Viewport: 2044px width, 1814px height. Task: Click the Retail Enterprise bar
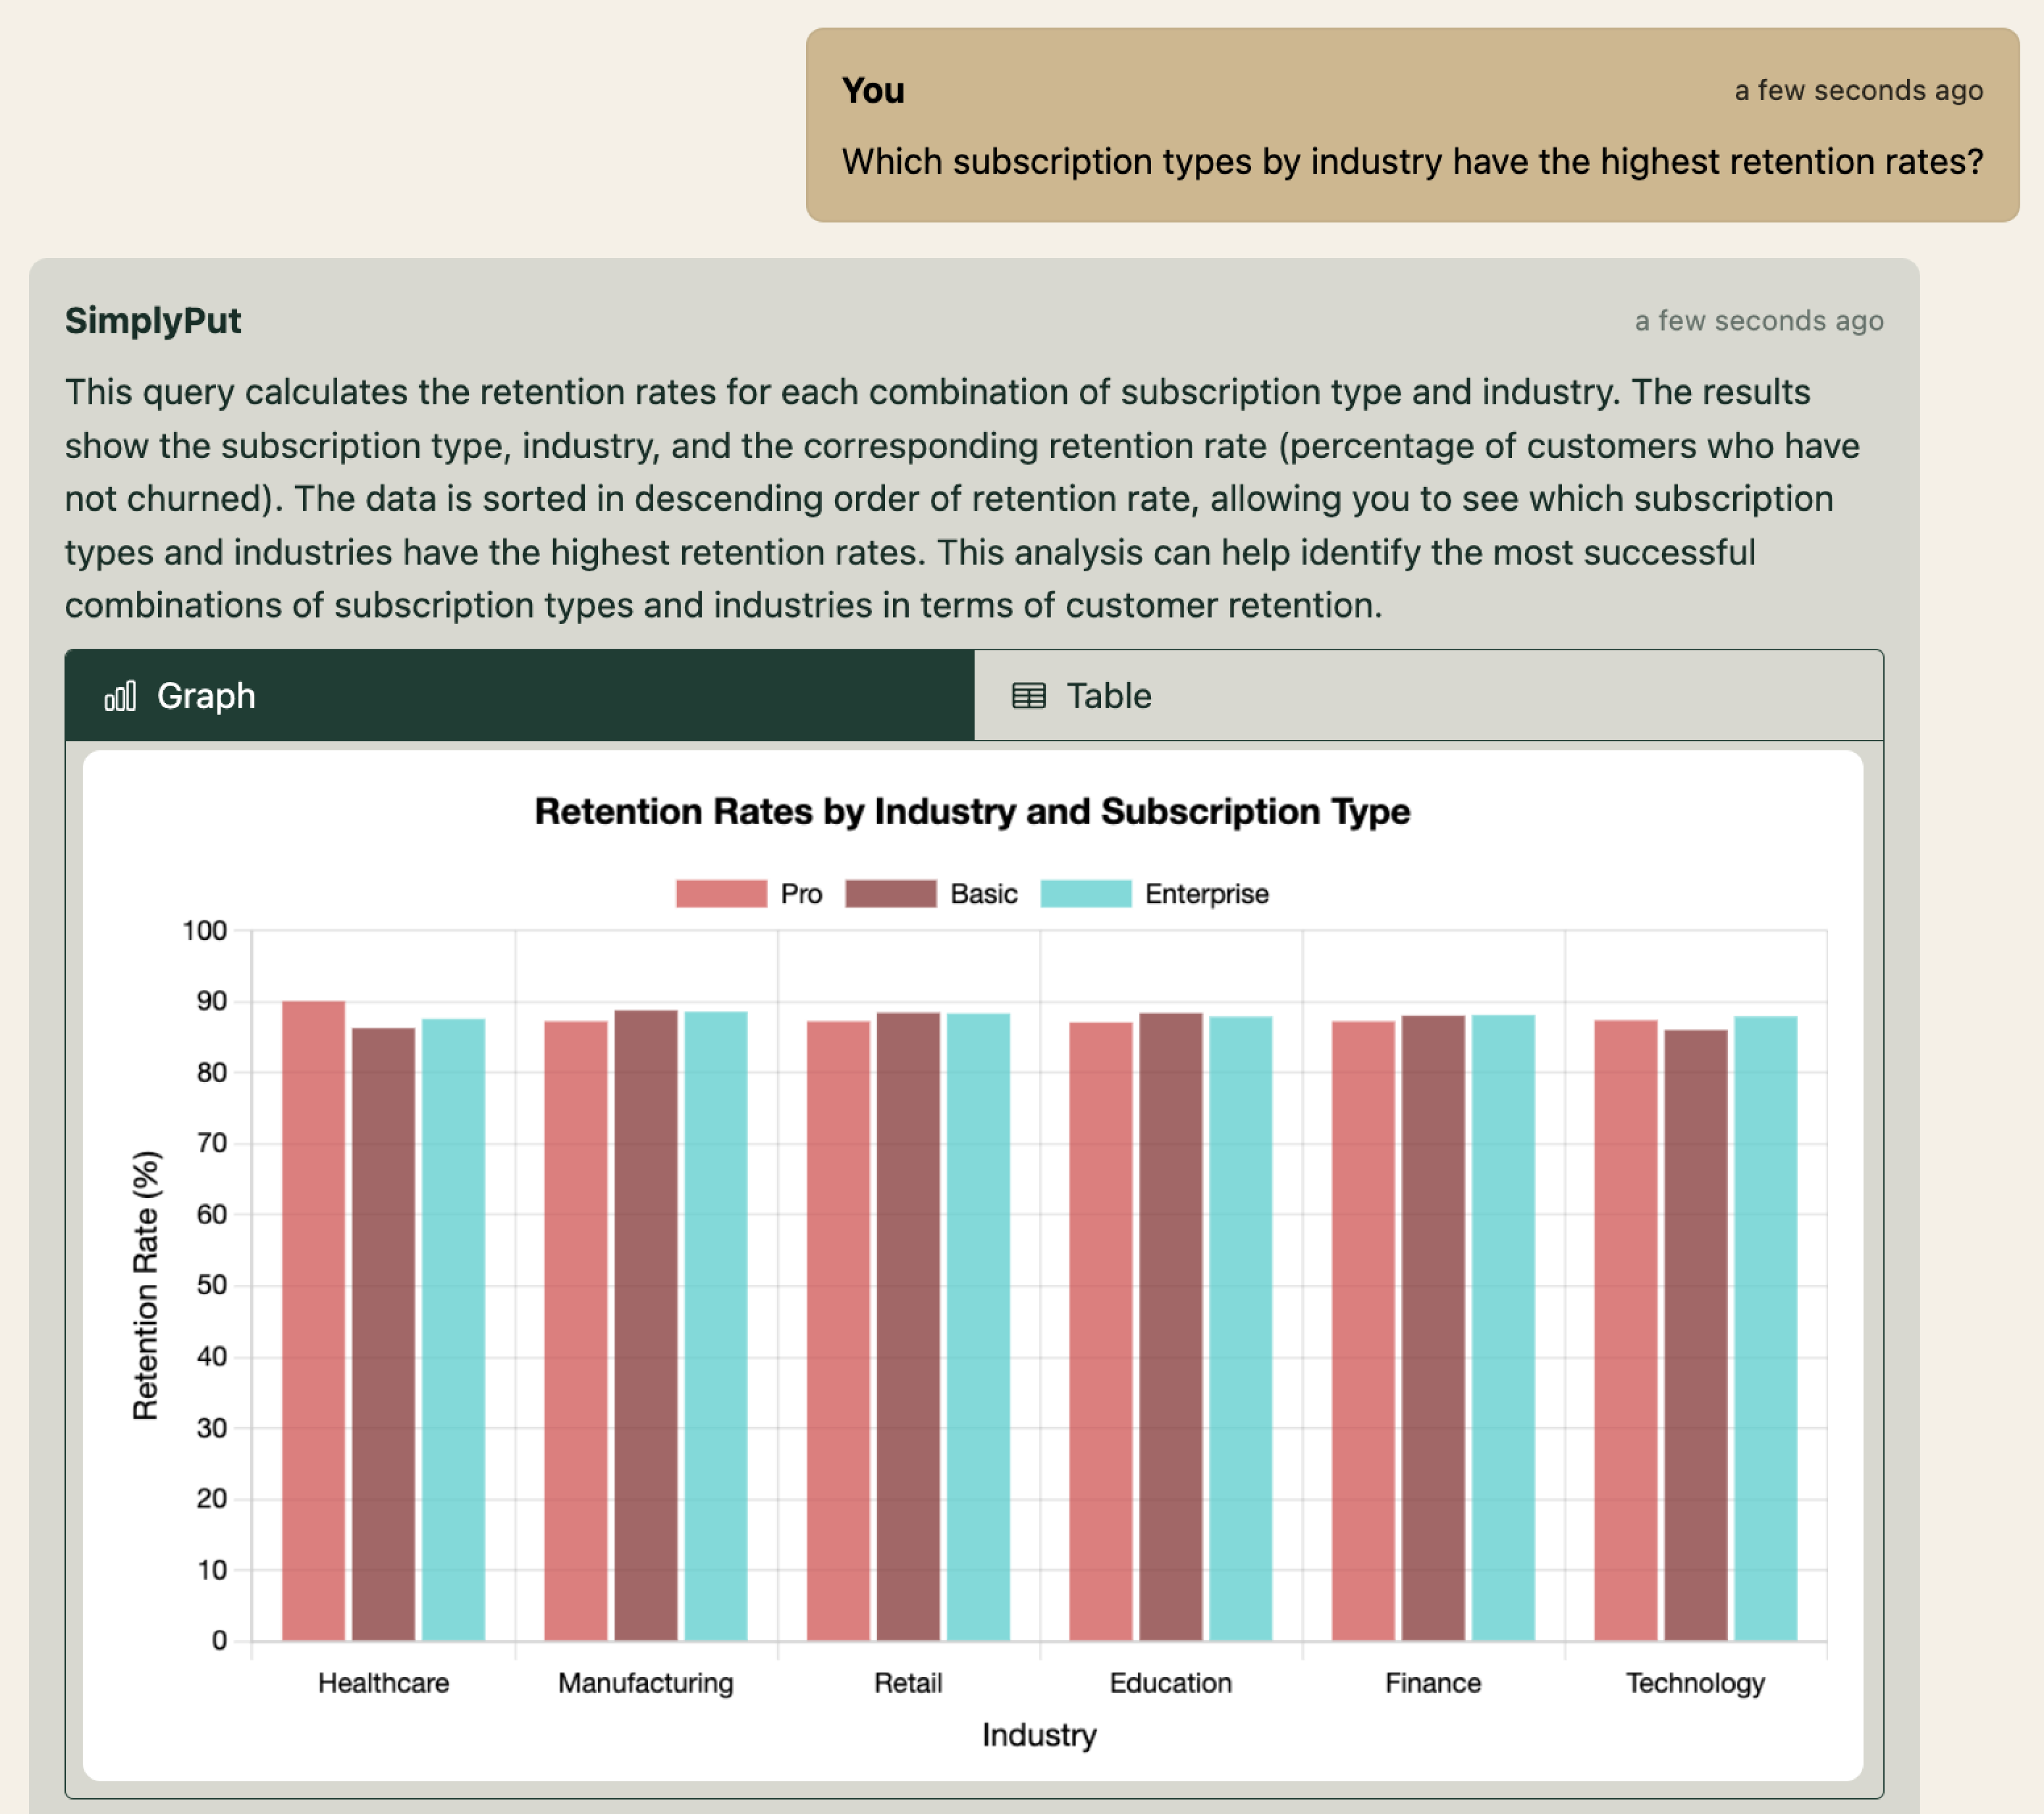pos(978,1327)
